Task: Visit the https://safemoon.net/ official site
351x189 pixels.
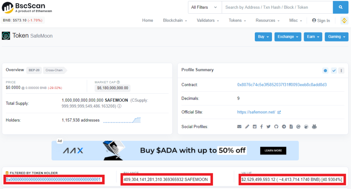Action: tap(256, 112)
